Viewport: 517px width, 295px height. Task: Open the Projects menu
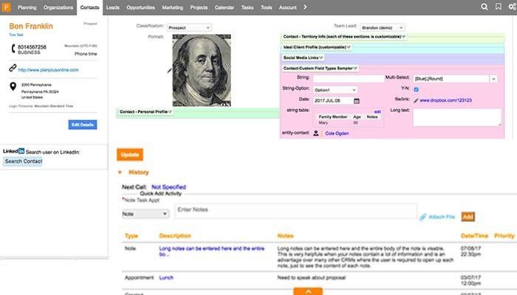(x=199, y=7)
